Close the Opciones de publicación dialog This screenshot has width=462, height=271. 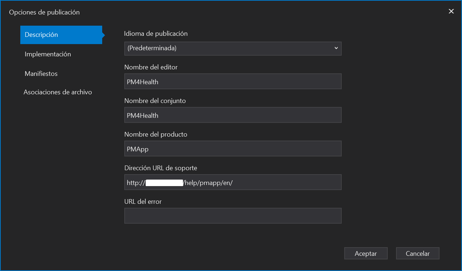[451, 11]
